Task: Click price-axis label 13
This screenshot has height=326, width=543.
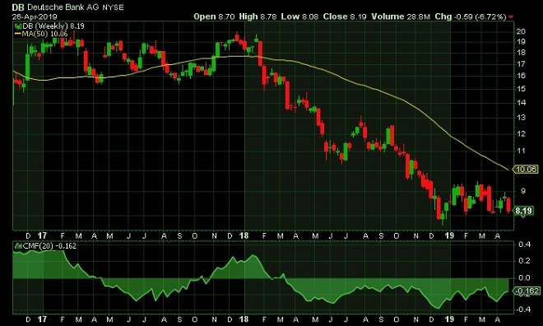Action: [521, 118]
